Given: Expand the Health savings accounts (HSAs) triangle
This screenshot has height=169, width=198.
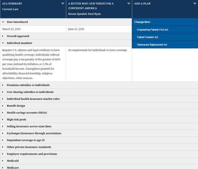Looking at the screenshot, I should 3,113.
